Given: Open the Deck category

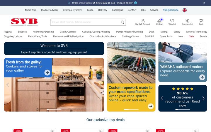Looking at the screenshot, I should click(x=152, y=32).
